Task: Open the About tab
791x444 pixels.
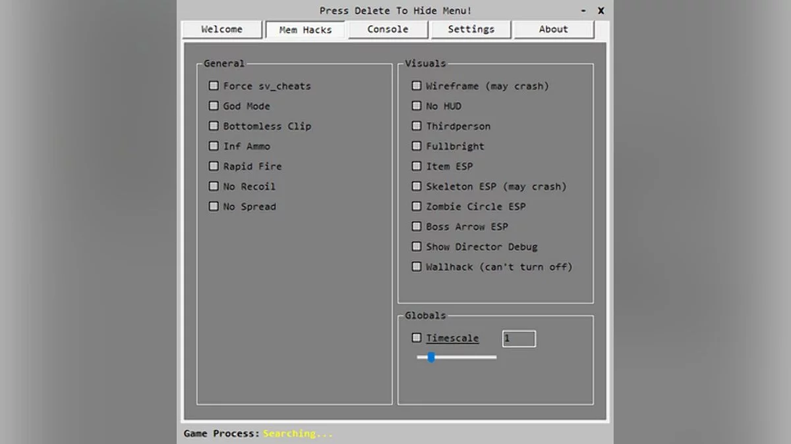Action: tap(553, 30)
